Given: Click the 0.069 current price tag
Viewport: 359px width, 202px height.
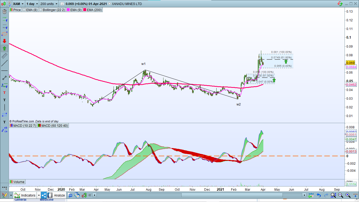Looking at the screenshot, I should coord(350,63).
